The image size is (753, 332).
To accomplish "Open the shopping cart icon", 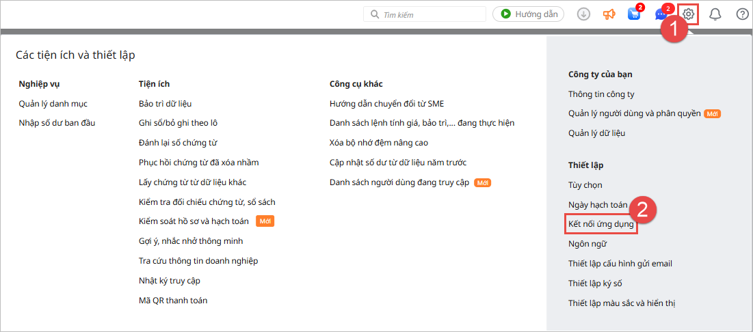I will (x=634, y=14).
